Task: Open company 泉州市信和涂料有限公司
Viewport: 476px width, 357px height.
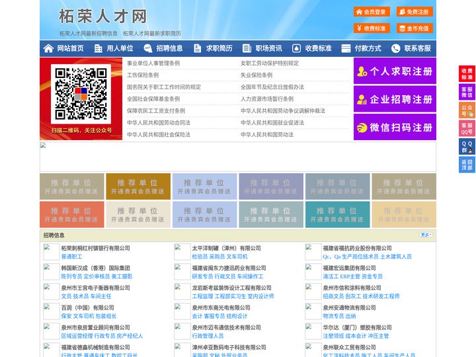Action: tap(352, 288)
